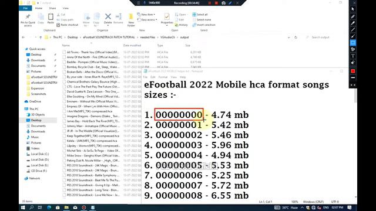Open the Explorer File tab
Viewport: 376px width, 211px height.
[25, 8]
